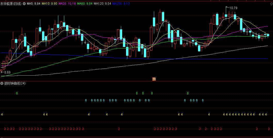This screenshot has width=273, height=138.
Task: Select the blue MA250 legend label
Action: (121, 4)
